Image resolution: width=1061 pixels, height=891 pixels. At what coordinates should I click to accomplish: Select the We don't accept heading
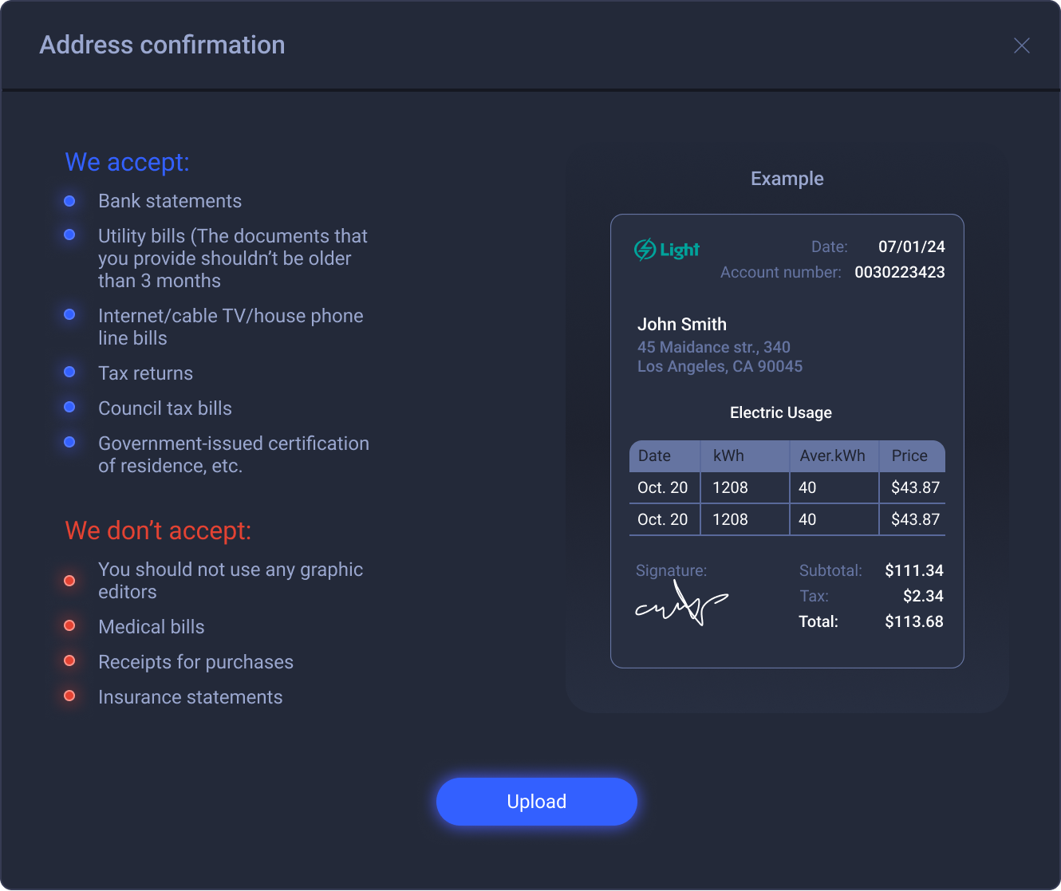point(158,530)
